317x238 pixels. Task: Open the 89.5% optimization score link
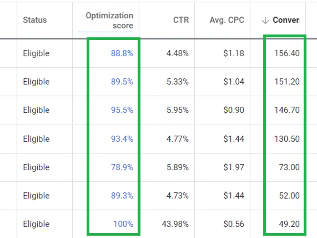tap(122, 82)
